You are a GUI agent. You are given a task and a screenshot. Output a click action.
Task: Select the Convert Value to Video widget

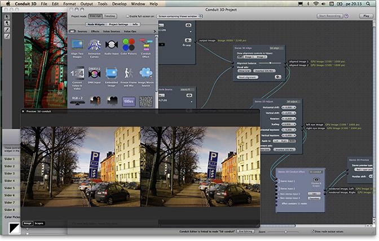[77, 78]
